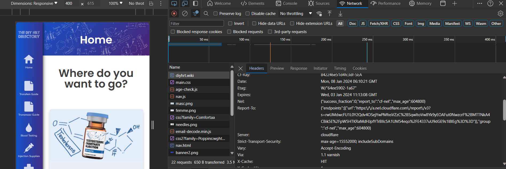The height and width of the screenshot is (169, 506).
Task: Open Customize DevTools three-dot menu
Action: (480, 3)
